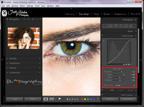Open the Develop menu
The image size is (144, 107).
tap(15, 6)
